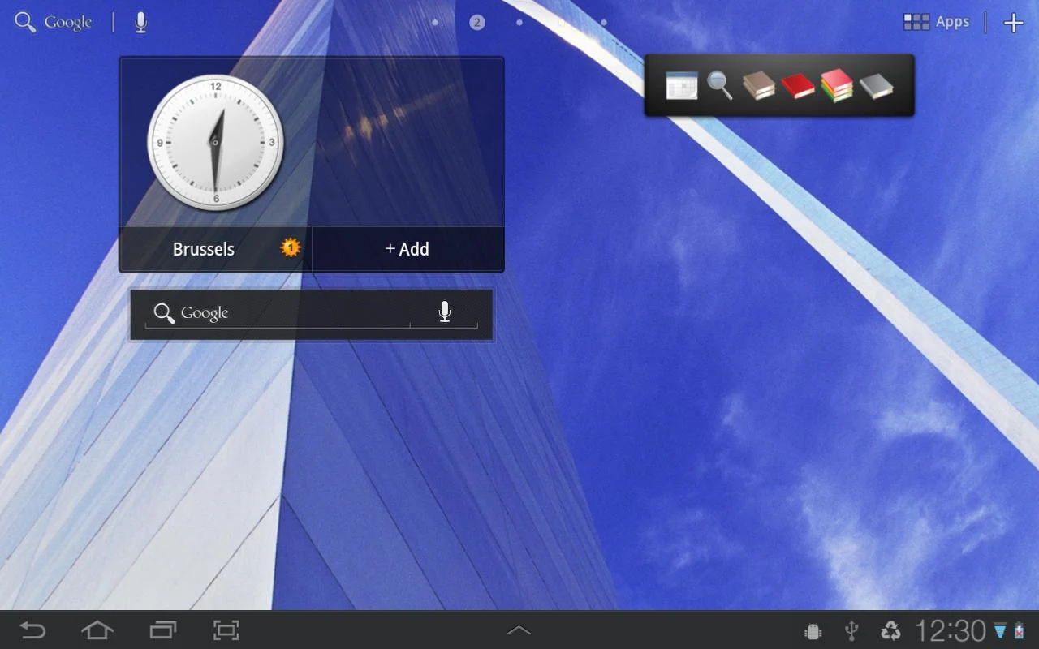Check the battery status icon
The image size is (1039, 649).
tap(1020, 630)
